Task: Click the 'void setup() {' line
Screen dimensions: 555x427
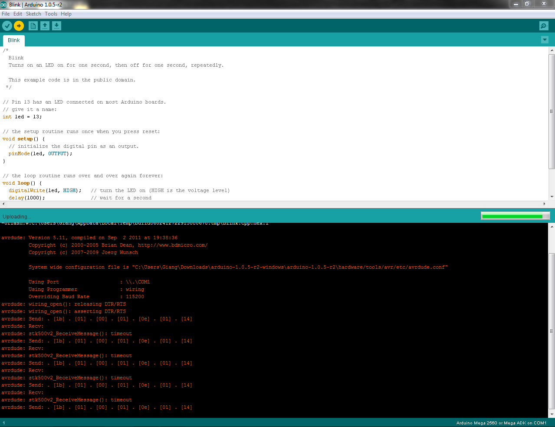Action: click(x=23, y=139)
